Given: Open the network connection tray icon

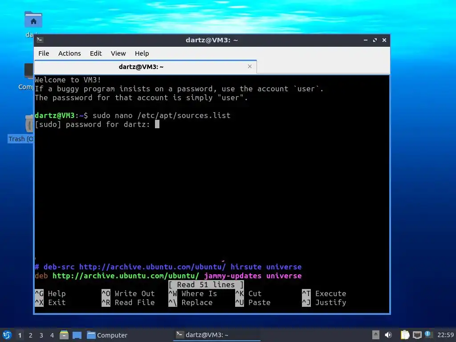Looking at the screenshot, I should pyautogui.click(x=417, y=335).
